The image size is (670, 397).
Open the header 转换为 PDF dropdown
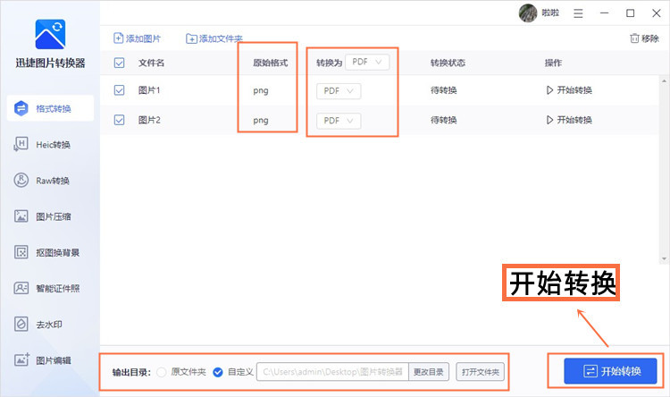tap(367, 62)
